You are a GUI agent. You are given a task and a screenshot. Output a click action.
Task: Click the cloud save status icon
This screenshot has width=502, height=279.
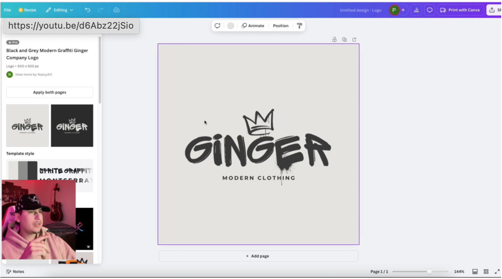(116, 10)
